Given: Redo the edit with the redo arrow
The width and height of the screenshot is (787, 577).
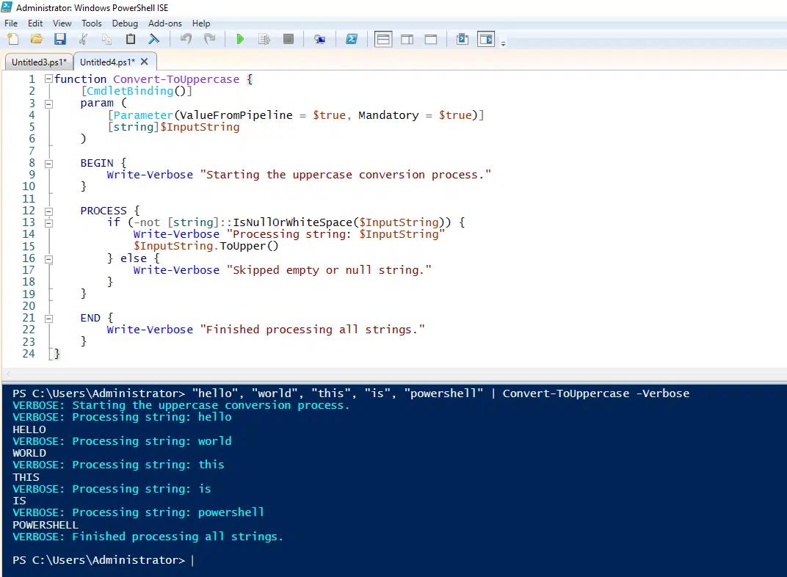Looking at the screenshot, I should coord(209,39).
